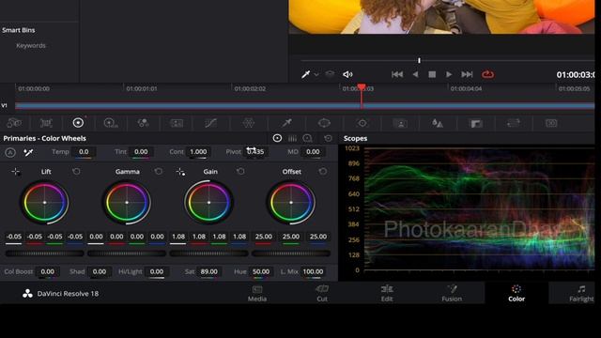The image size is (601, 338).
Task: Reset the Offset wheel
Action: [x=323, y=171]
